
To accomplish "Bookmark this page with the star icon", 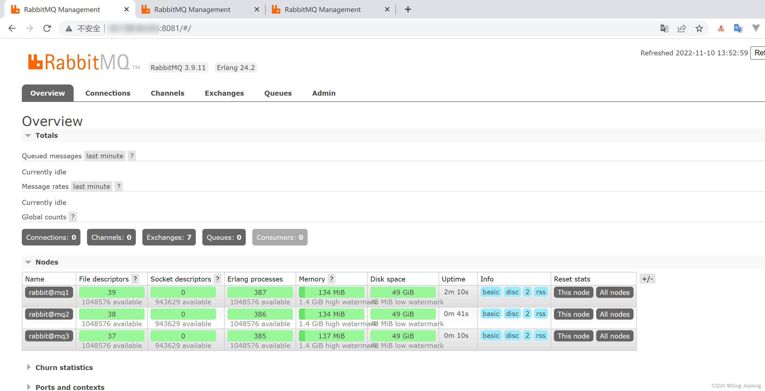I will pyautogui.click(x=699, y=29).
